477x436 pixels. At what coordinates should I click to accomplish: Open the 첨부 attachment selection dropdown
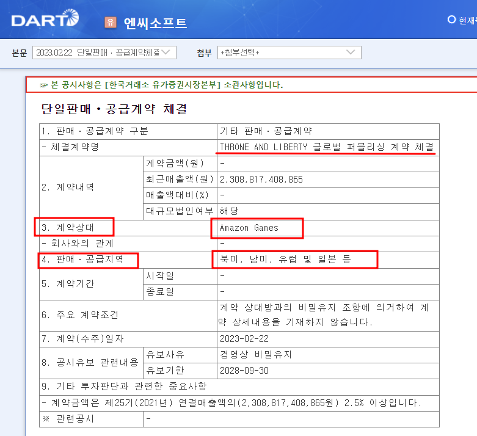289,53
